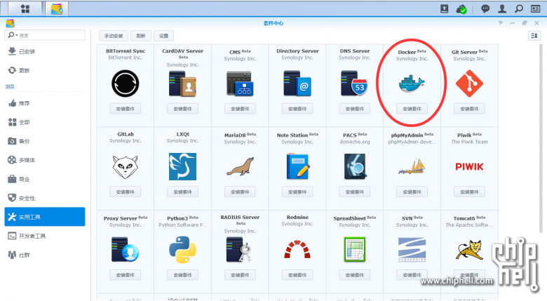Select the Git Server package icon

click(469, 83)
